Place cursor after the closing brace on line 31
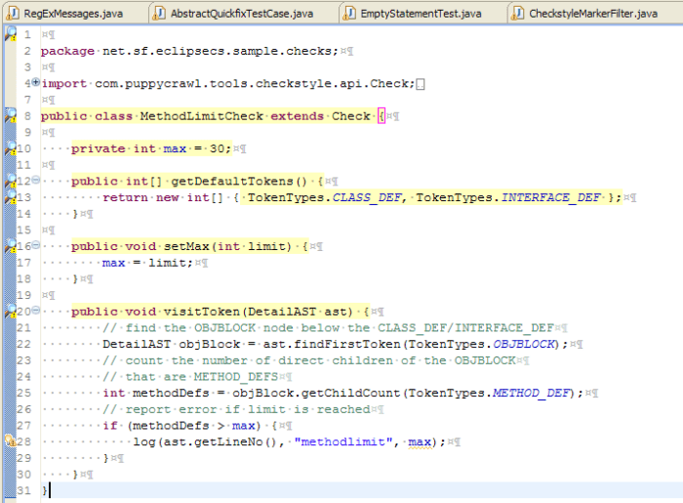This screenshot has width=683, height=503. tap(50, 490)
